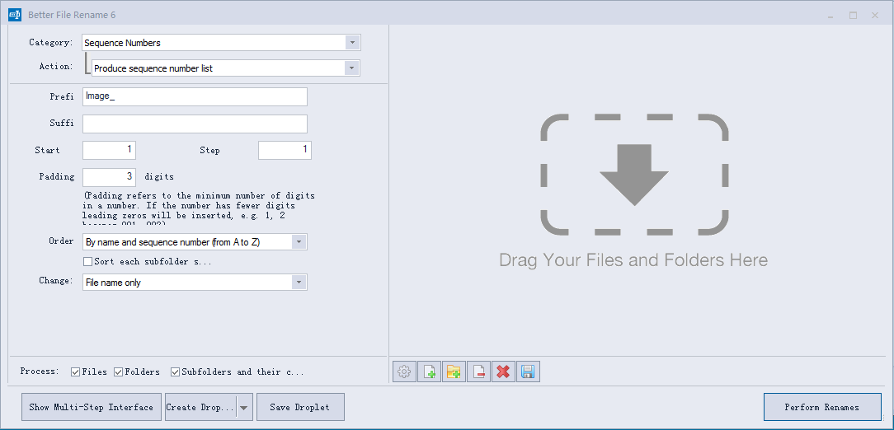Viewport: 894px width, 430px height.
Task: Click the large drag-and-drop arrow icon
Action: click(633, 175)
